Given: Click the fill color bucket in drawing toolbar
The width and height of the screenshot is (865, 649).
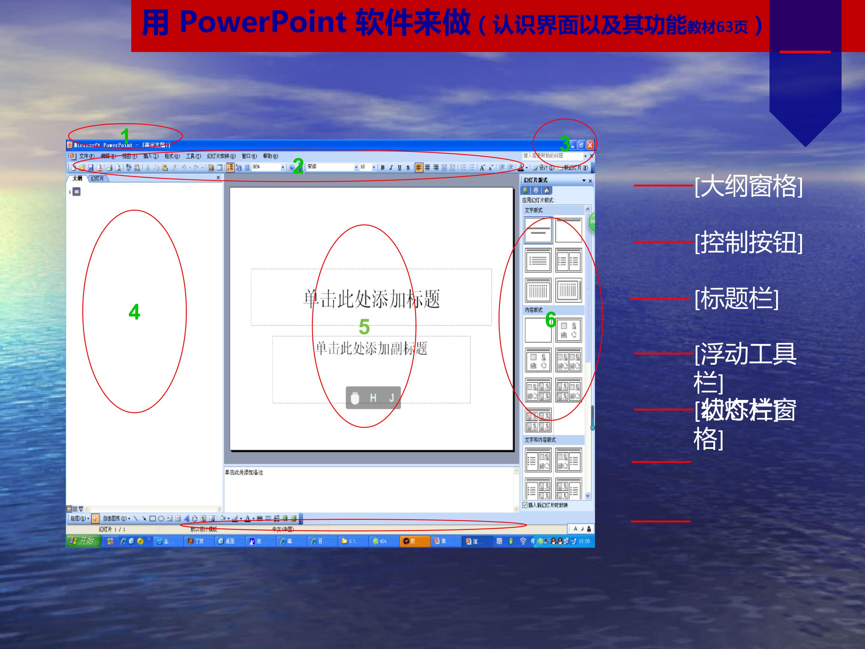Looking at the screenshot, I should click(223, 519).
